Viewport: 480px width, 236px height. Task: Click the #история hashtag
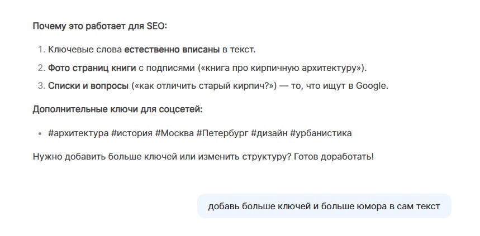[131, 133]
